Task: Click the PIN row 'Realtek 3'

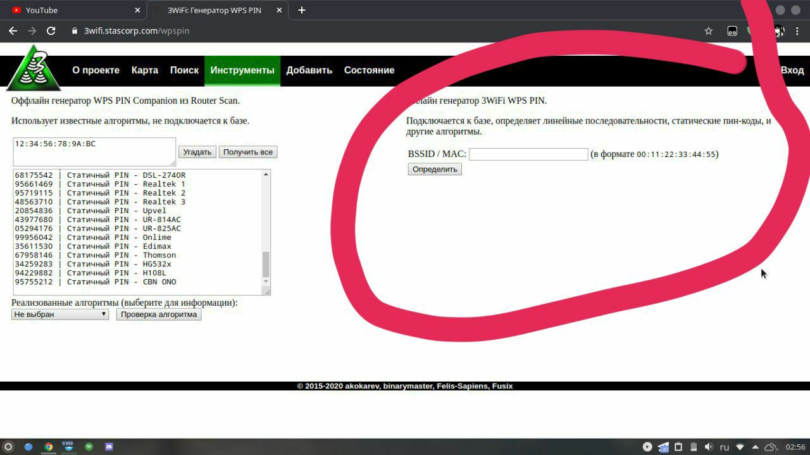Action: (x=100, y=201)
